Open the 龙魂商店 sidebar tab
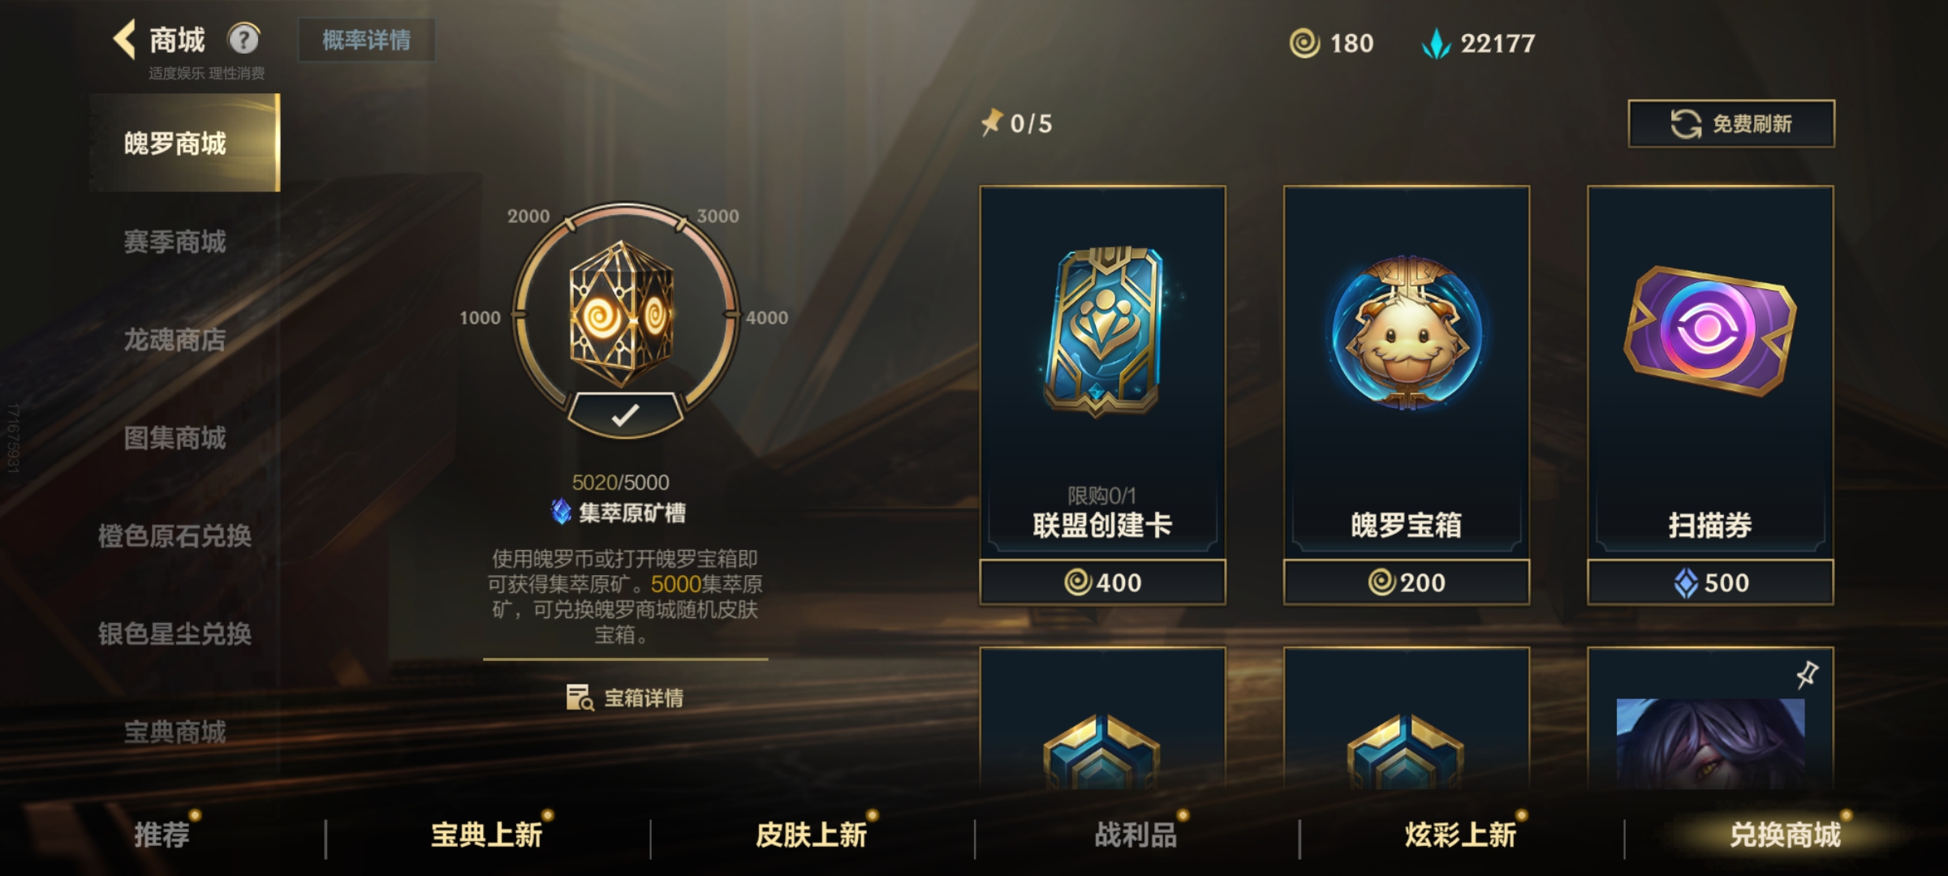The height and width of the screenshot is (876, 1948). 175,339
